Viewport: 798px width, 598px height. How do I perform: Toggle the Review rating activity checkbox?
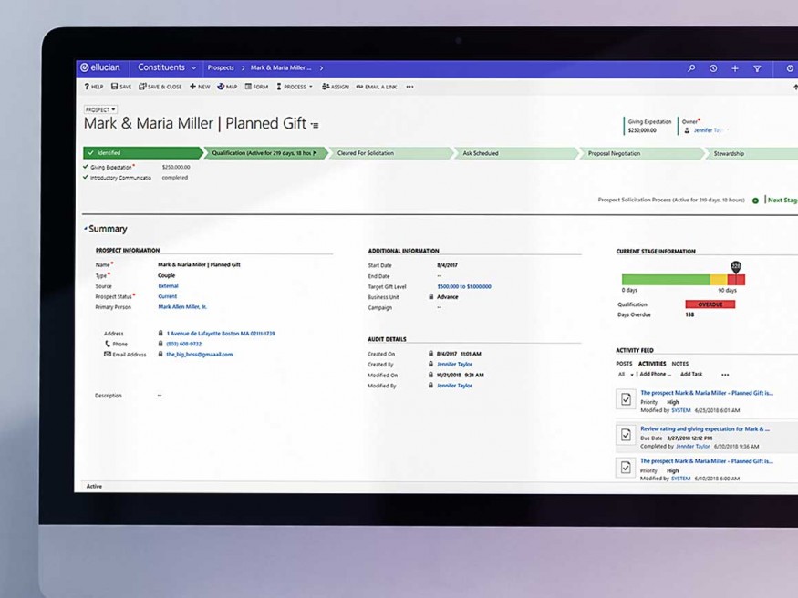(626, 436)
